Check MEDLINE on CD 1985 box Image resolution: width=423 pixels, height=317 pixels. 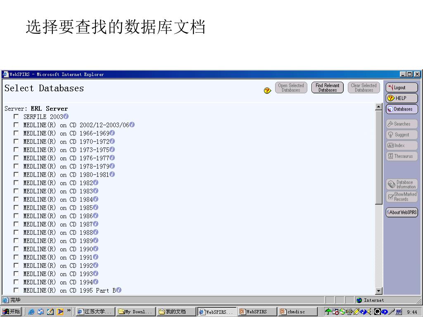[x=16, y=208]
